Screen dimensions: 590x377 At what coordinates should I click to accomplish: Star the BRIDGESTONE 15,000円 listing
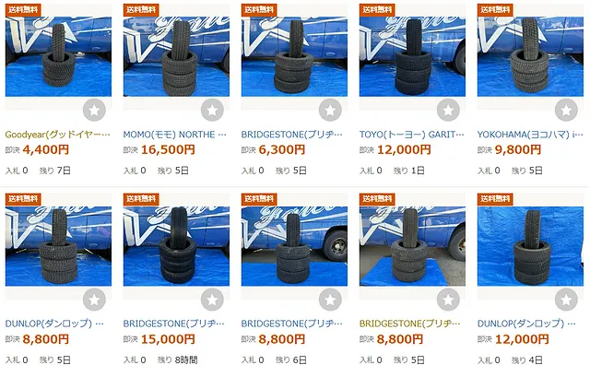212,300
